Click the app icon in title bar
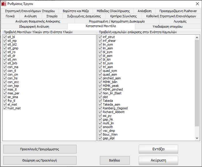 pos(4,4)
